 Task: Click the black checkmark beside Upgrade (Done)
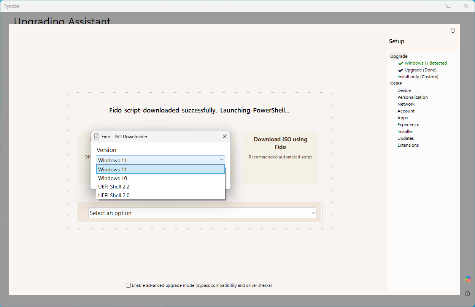[x=400, y=70]
